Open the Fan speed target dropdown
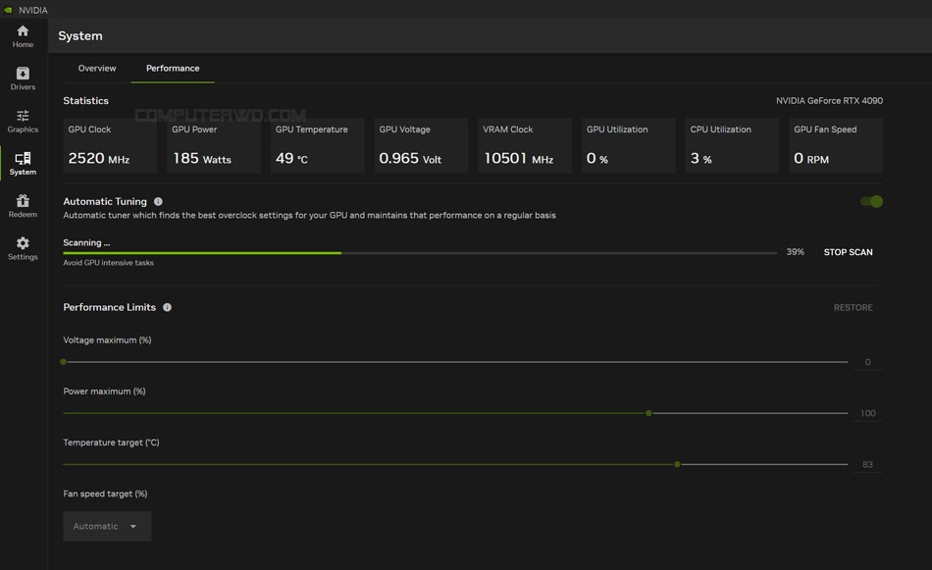Image resolution: width=932 pixels, height=570 pixels. [x=107, y=527]
